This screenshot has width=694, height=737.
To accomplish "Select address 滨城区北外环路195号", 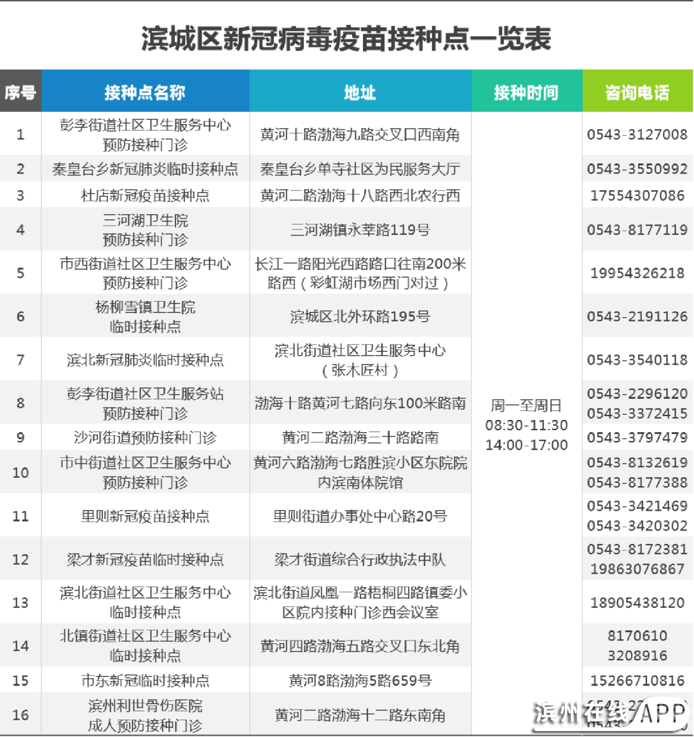I will [x=360, y=316].
